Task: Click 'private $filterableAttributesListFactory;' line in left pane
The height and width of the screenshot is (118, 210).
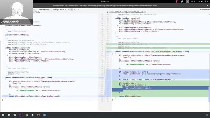Action: tap(23, 26)
